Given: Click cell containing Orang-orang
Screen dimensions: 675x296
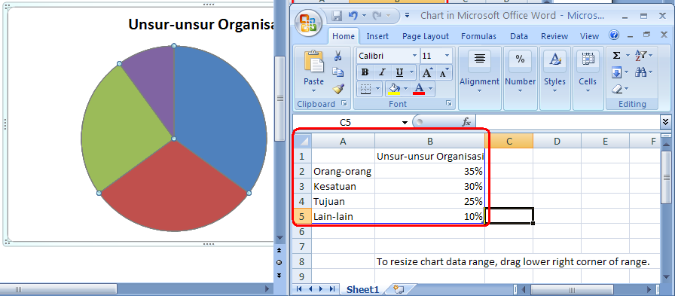Looking at the screenshot, I should [343, 171].
